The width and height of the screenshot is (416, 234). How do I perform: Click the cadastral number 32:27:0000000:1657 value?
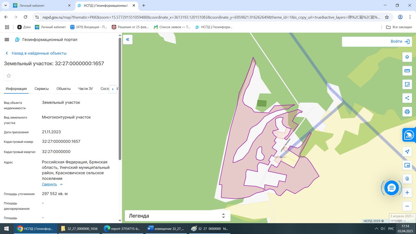click(x=61, y=142)
